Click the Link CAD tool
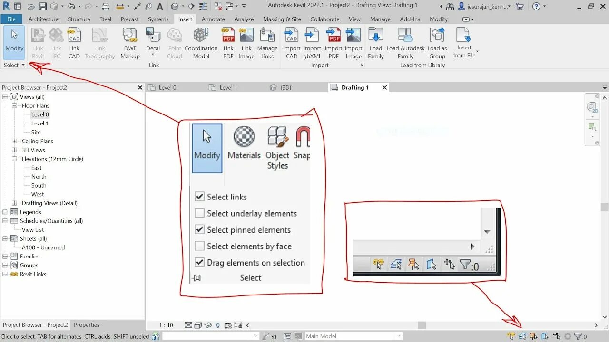Screen dimensions: 609x342 pyautogui.click(x=74, y=44)
